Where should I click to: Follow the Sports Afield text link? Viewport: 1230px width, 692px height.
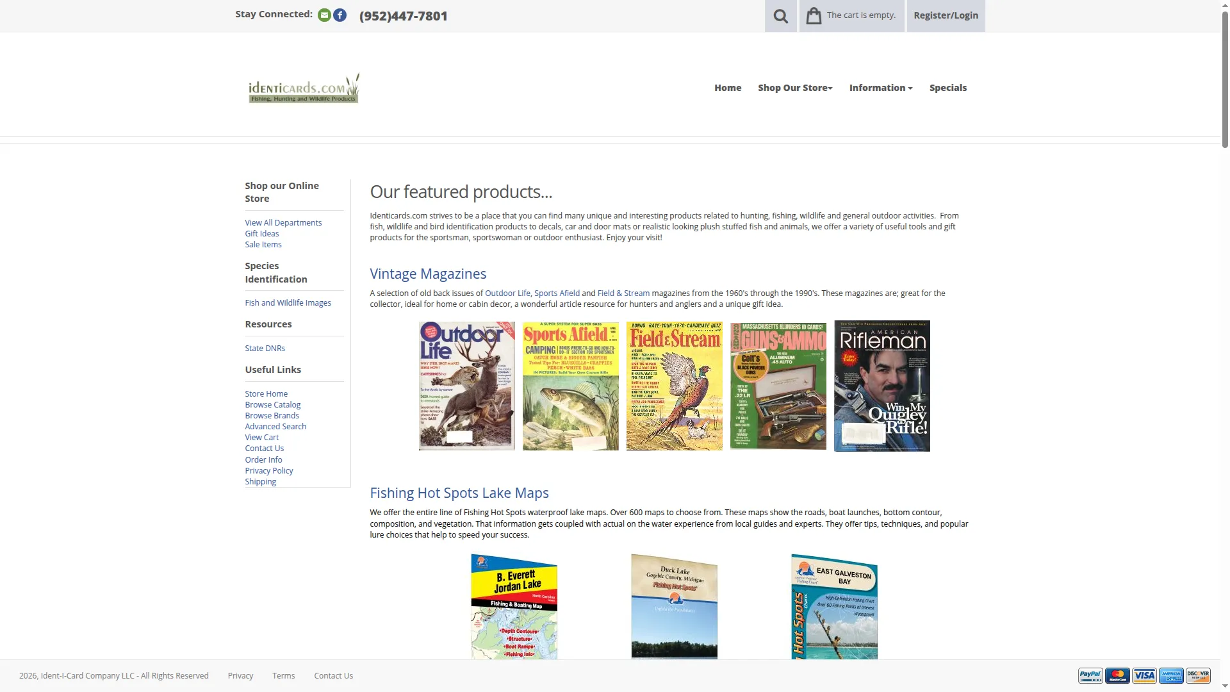tap(557, 293)
